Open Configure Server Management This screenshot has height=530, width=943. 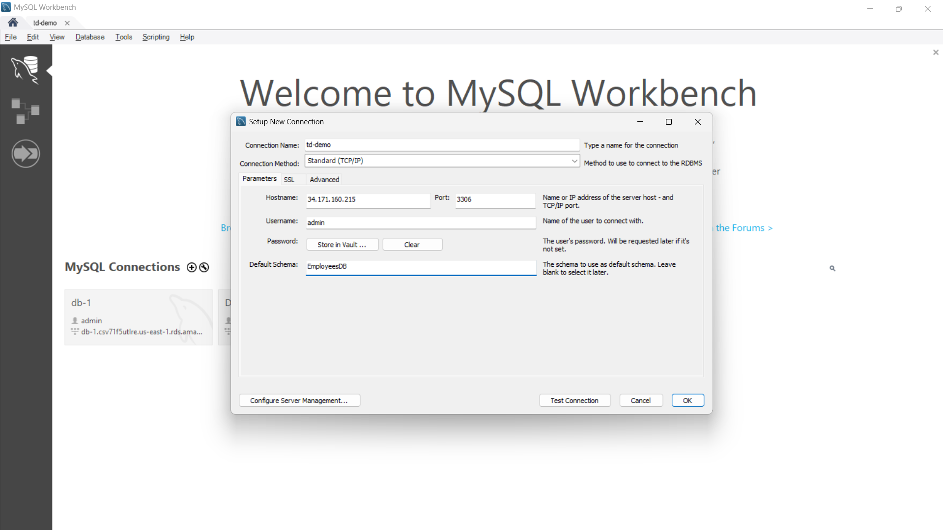[x=299, y=400]
